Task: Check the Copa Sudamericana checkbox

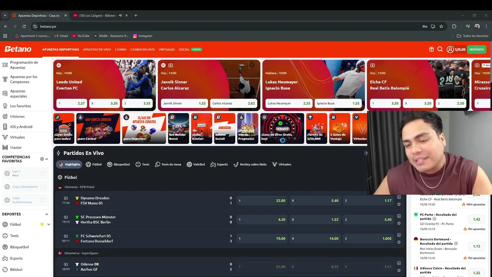Action: (43, 200)
